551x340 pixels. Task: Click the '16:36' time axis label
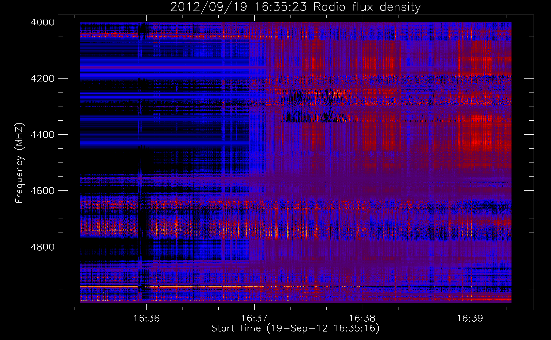click(x=146, y=318)
